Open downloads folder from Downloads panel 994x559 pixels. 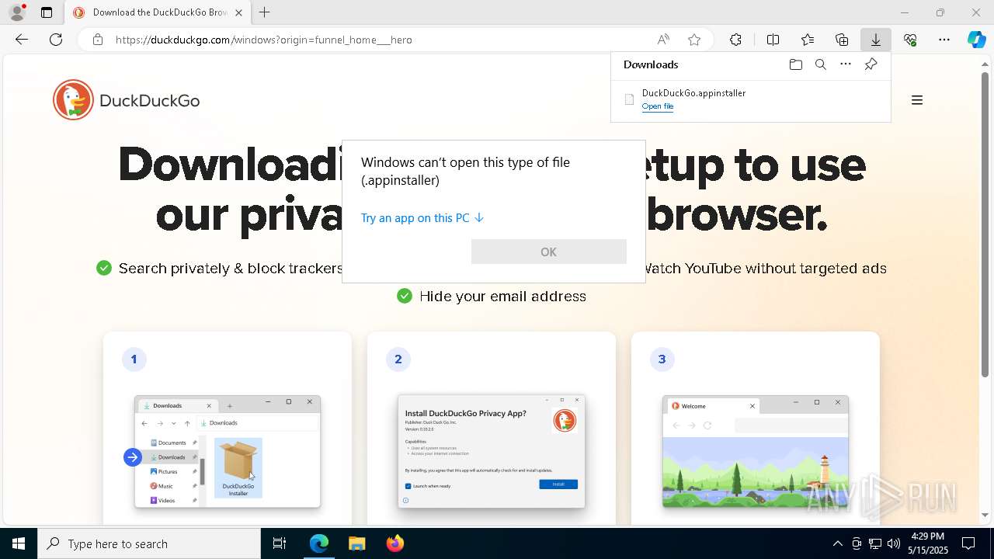tap(795, 64)
